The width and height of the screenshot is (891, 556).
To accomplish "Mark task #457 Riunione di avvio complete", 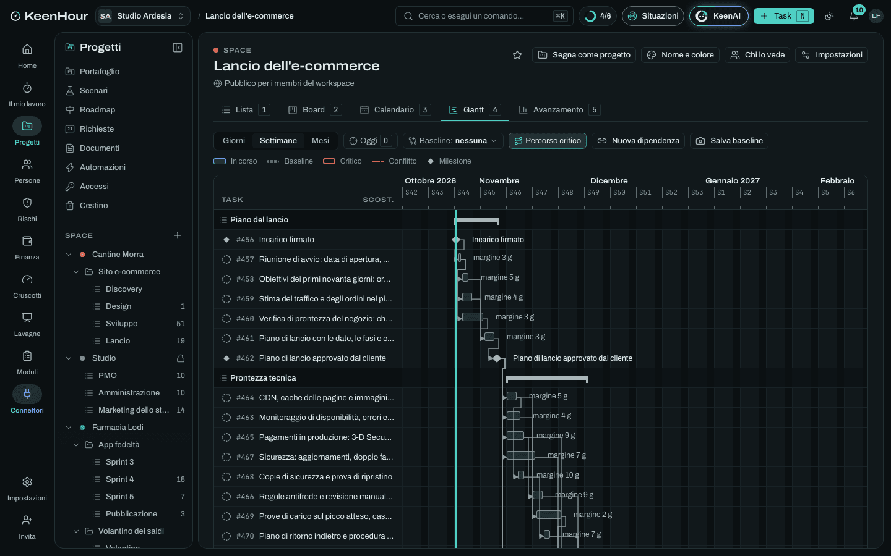I will tap(226, 259).
